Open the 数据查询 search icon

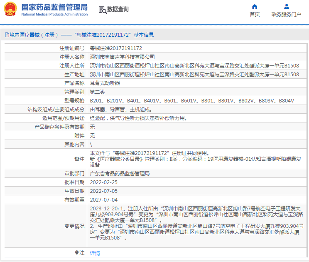103,10
